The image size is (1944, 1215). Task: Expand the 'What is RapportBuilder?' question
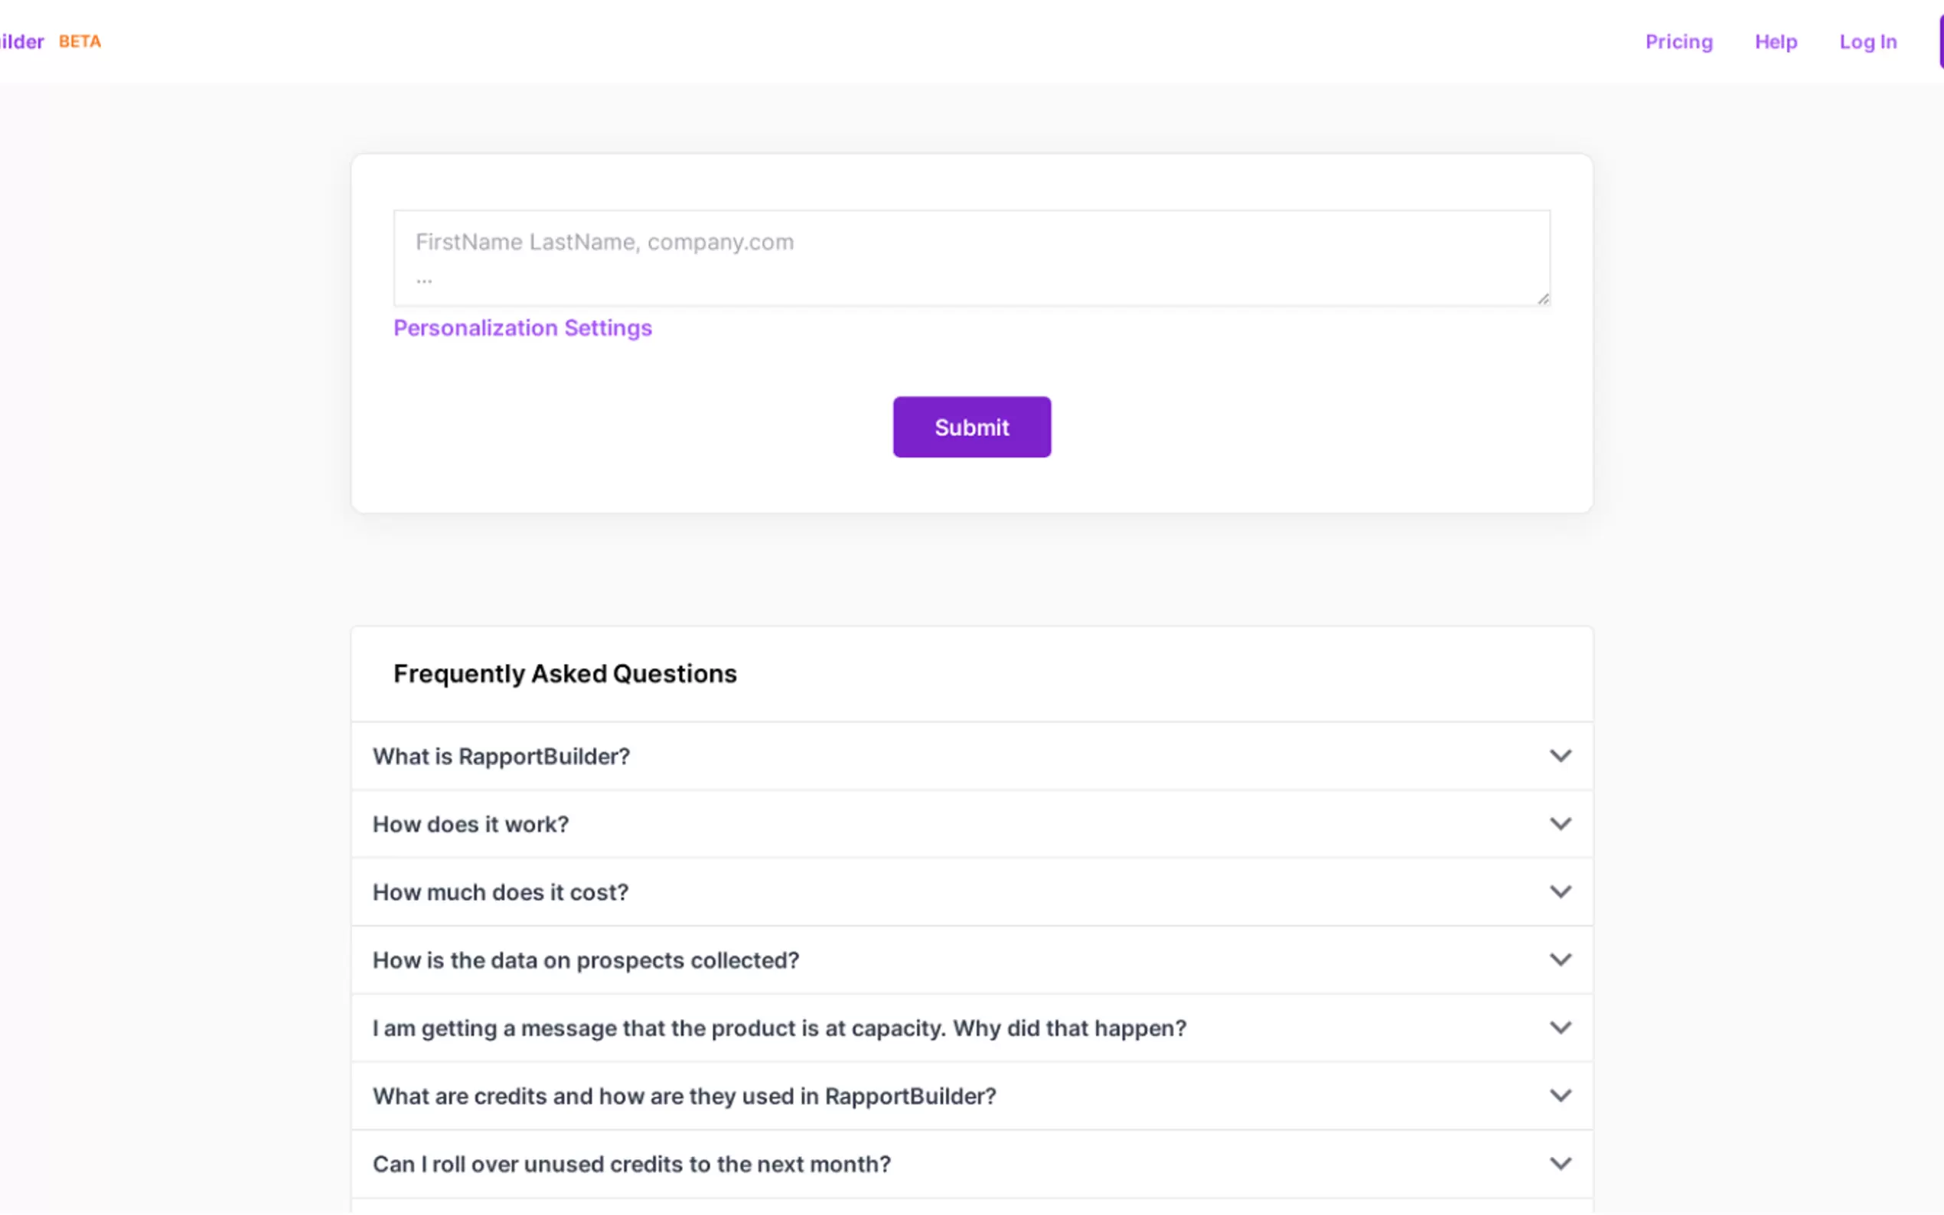tap(501, 756)
